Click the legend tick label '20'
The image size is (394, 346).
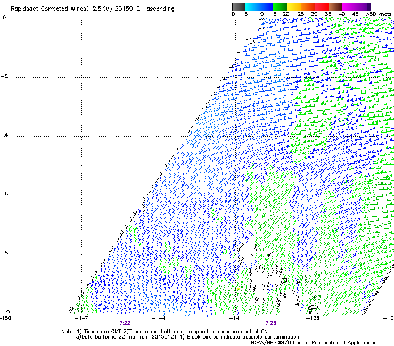[x=286, y=14]
